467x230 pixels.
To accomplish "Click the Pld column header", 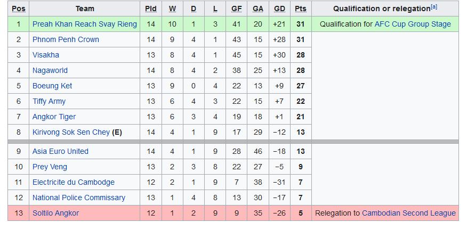I will pos(151,9).
